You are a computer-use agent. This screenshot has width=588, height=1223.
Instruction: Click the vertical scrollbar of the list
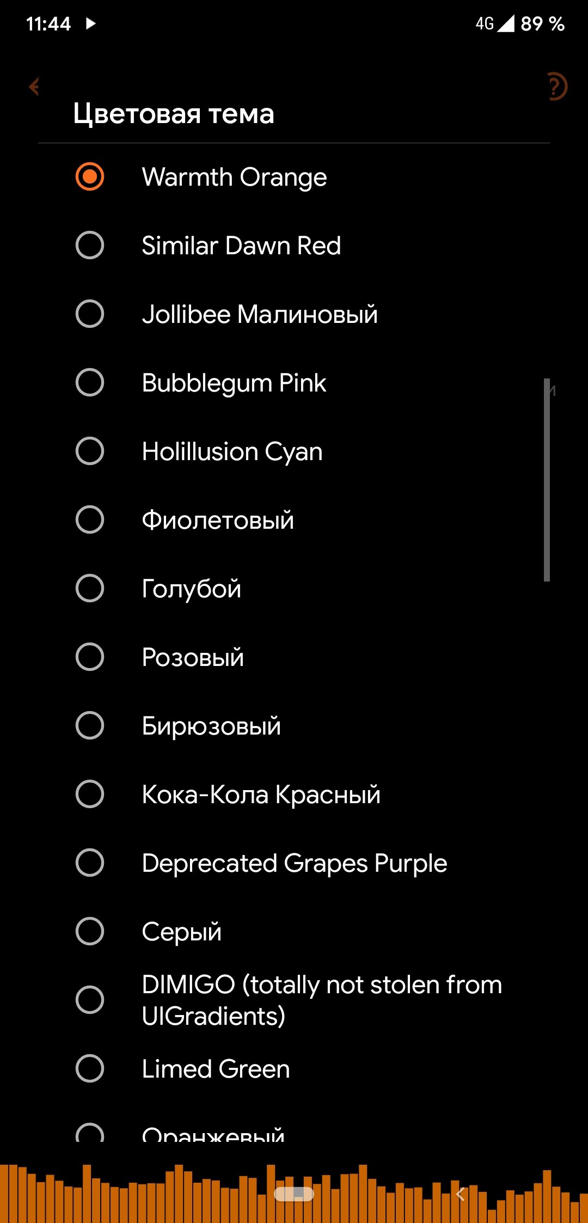(x=547, y=480)
